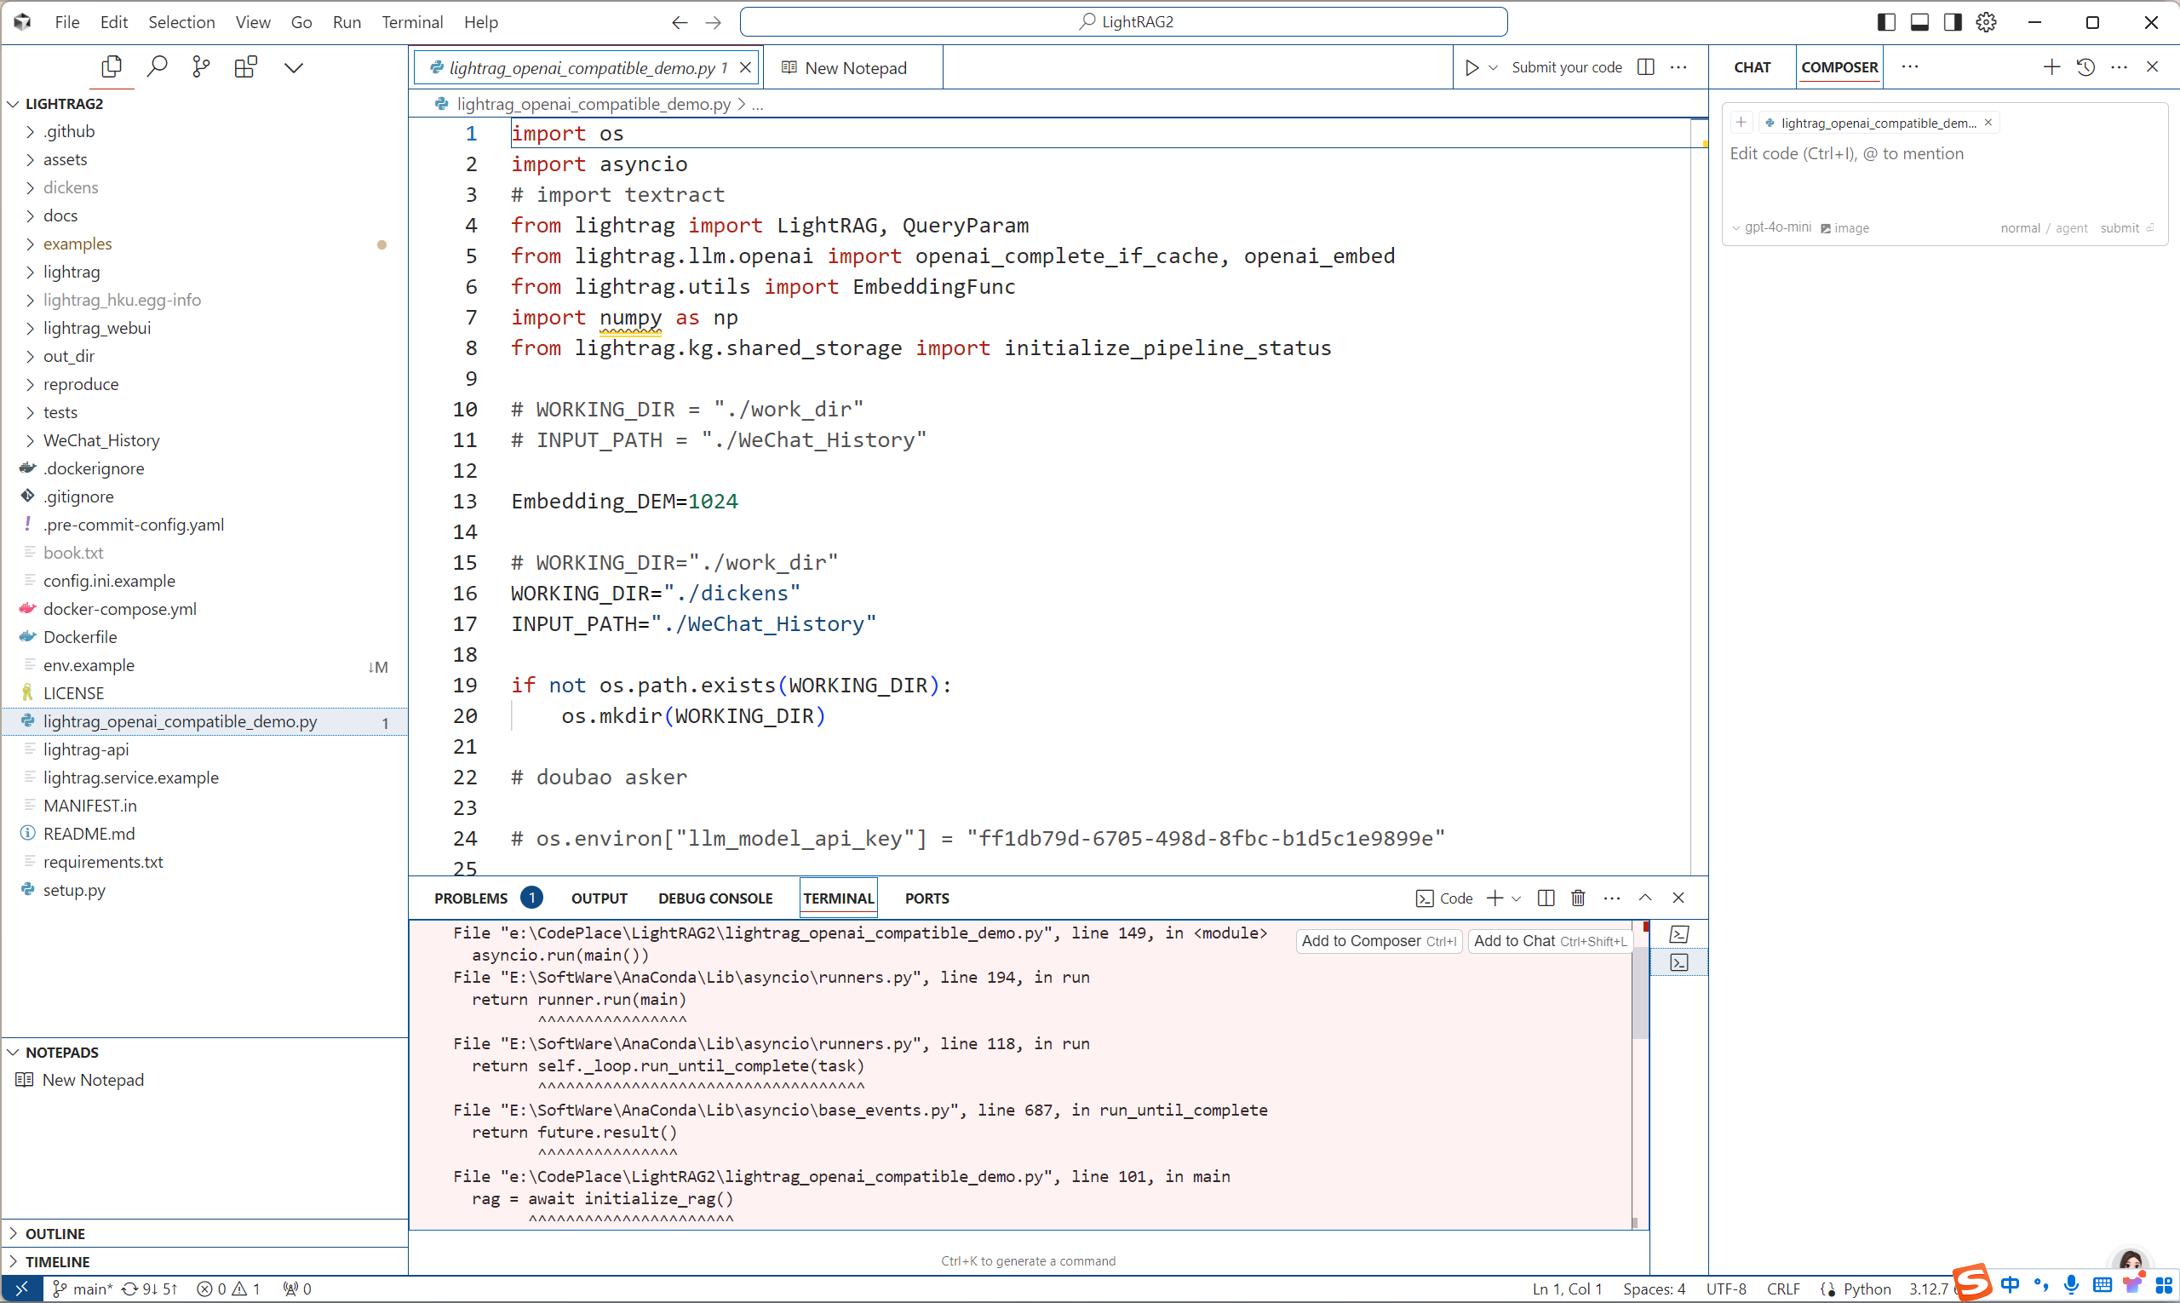The height and width of the screenshot is (1303, 2180).
Task: Toggle the bottom panel layout button
Action: coord(1919,22)
